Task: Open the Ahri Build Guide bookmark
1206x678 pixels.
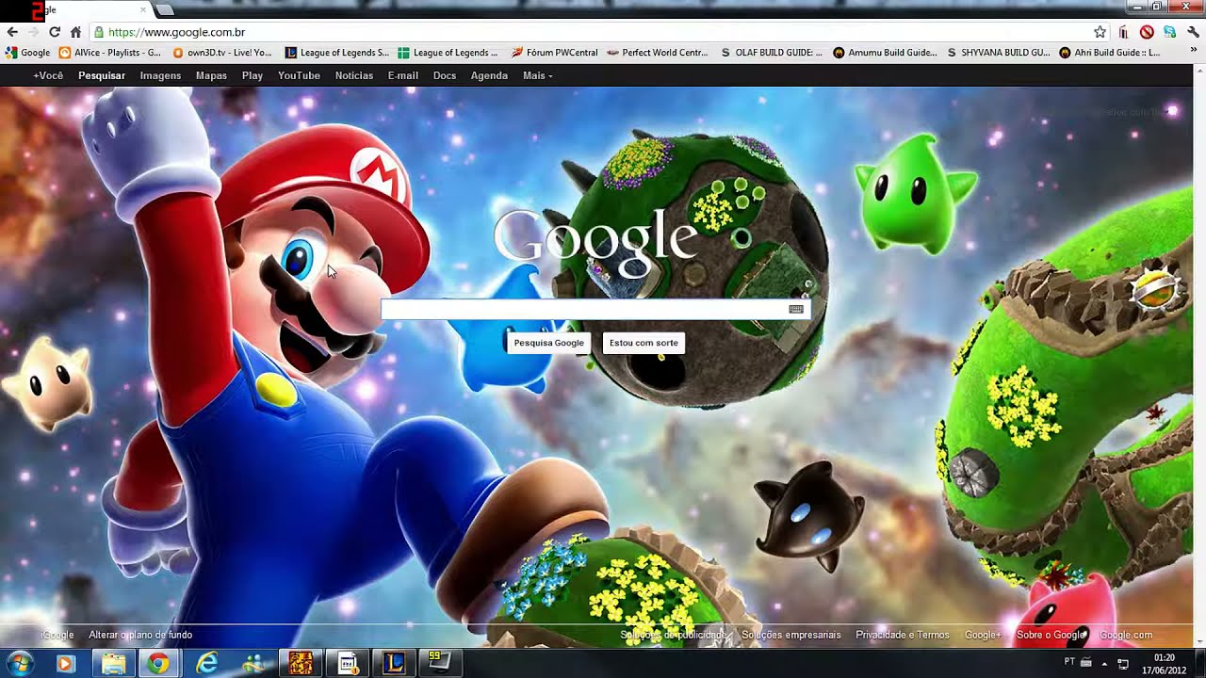Action: (1110, 53)
